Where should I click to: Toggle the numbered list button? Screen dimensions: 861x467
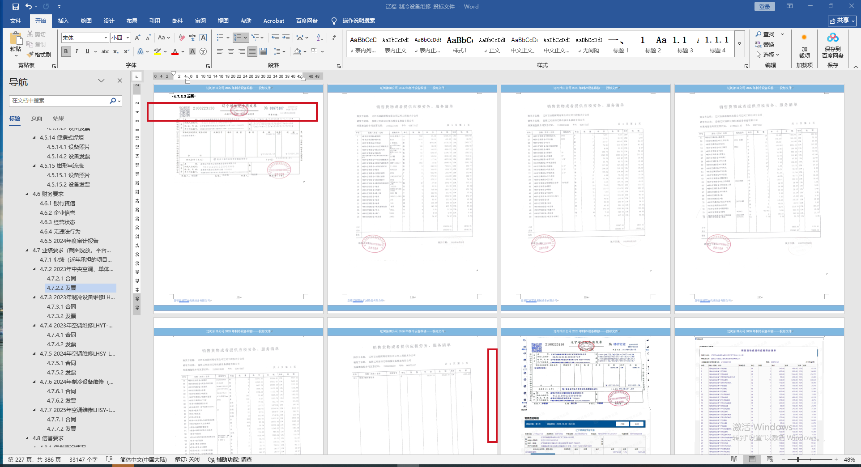tap(238, 38)
